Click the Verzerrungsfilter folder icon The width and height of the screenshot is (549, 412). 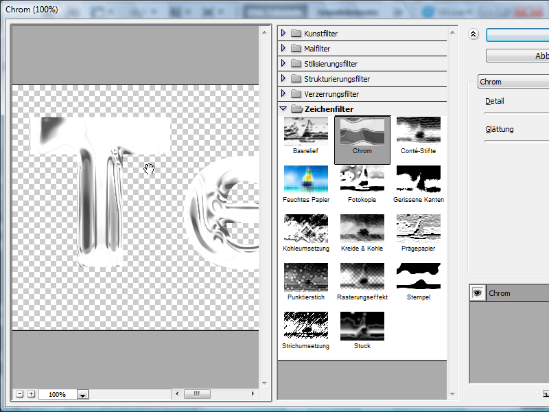point(296,93)
